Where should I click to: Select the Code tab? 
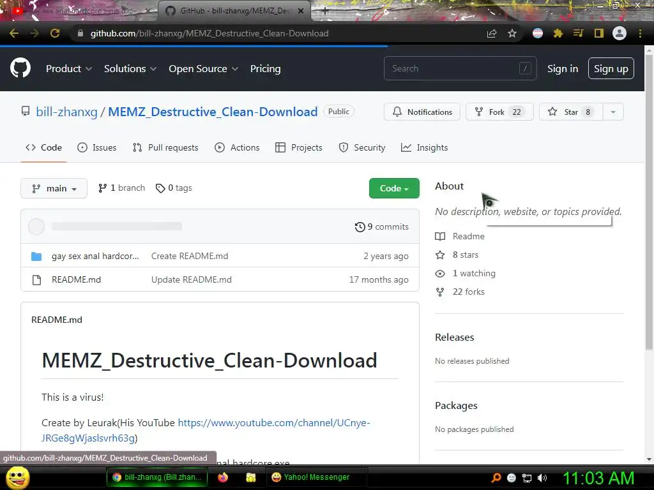point(44,147)
